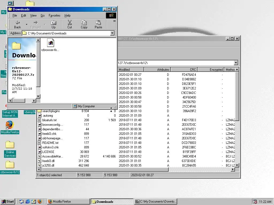
Task: Open the View menu
Action: pos(33,15)
